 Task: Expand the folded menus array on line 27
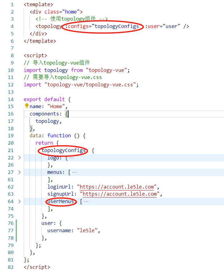point(19,172)
